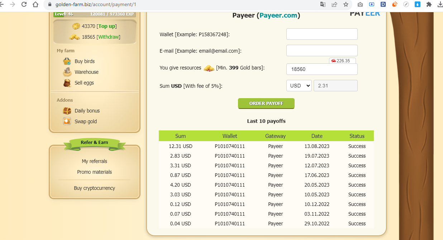Image resolution: width=443 pixels, height=240 pixels.
Task: Open the blue water drop extension
Action: [x=418, y=5]
